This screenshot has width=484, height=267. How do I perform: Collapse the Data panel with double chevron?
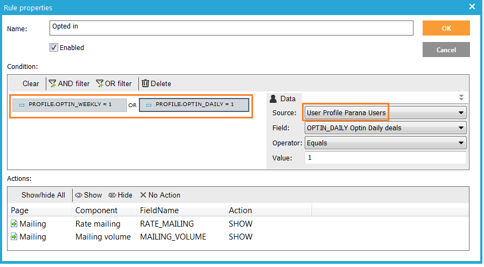coord(461,98)
